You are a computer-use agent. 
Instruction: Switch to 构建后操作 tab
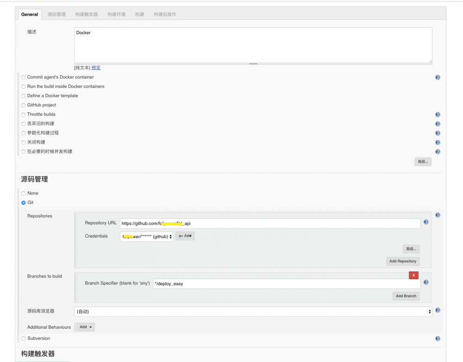pyautogui.click(x=165, y=14)
